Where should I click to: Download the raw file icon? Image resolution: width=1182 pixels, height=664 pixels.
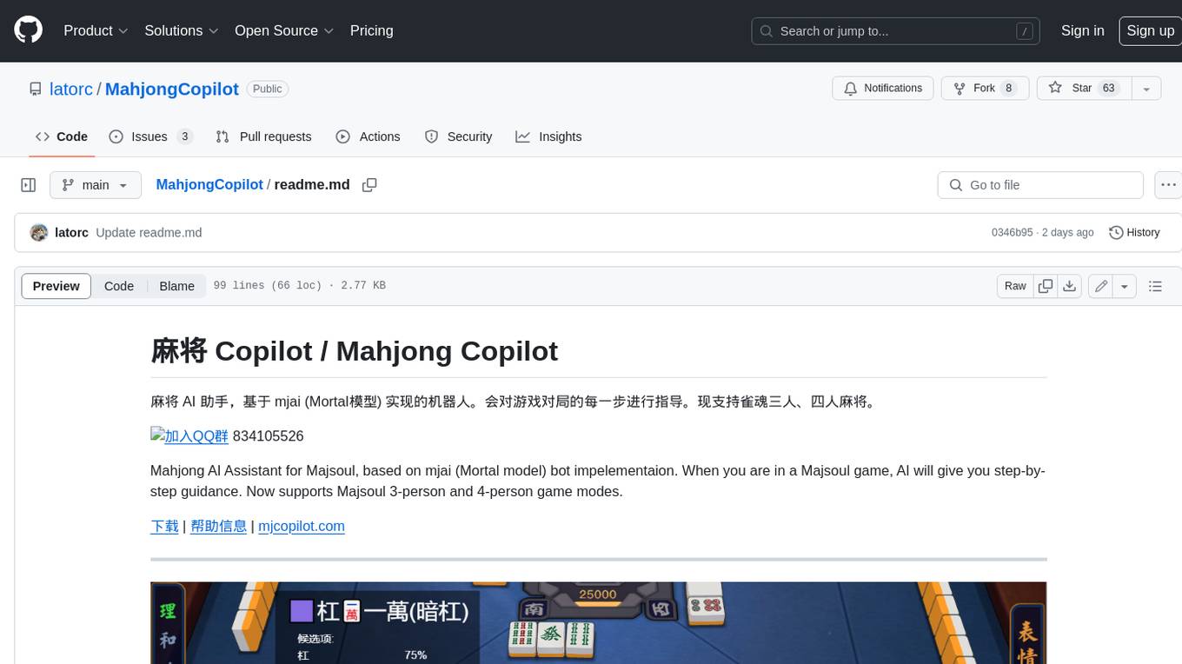1070,286
